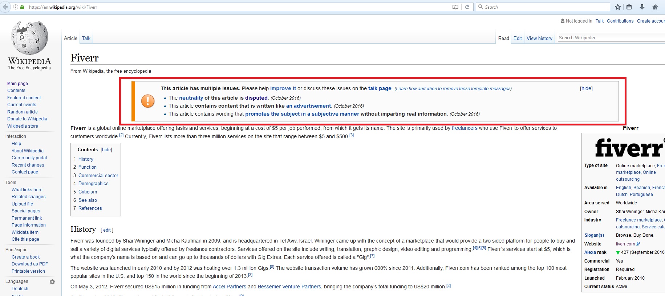This screenshot has width=665, height=296.
Task: Go to browser home via house icon
Action: pos(655,7)
